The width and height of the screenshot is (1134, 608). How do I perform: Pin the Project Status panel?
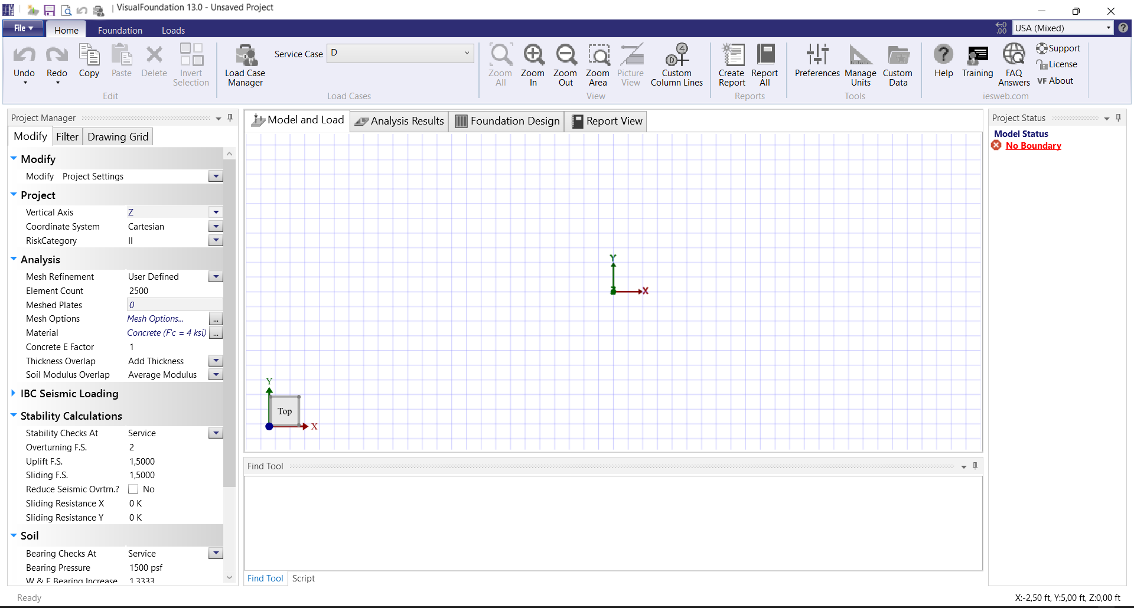[x=1118, y=118]
